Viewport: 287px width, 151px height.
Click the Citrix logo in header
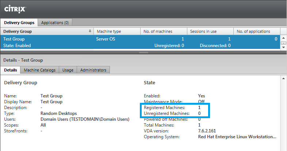click(14, 8)
